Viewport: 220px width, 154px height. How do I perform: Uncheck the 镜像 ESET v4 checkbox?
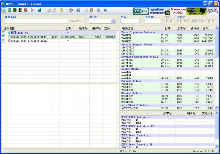coord(3,33)
